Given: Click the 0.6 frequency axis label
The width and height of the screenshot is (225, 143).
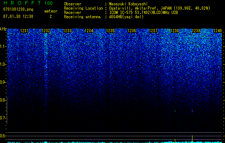Looking at the screenshot, I should tap(3, 136).
